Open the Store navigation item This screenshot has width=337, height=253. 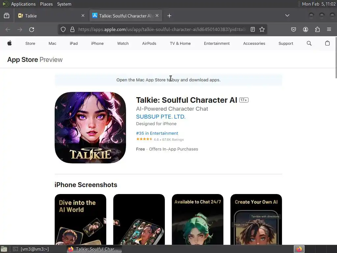click(x=30, y=43)
